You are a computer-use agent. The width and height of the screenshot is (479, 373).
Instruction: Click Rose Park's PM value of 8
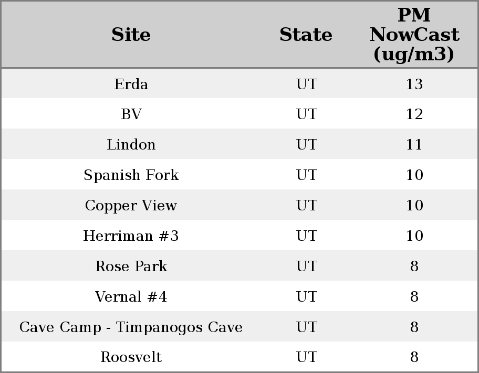coord(414,267)
